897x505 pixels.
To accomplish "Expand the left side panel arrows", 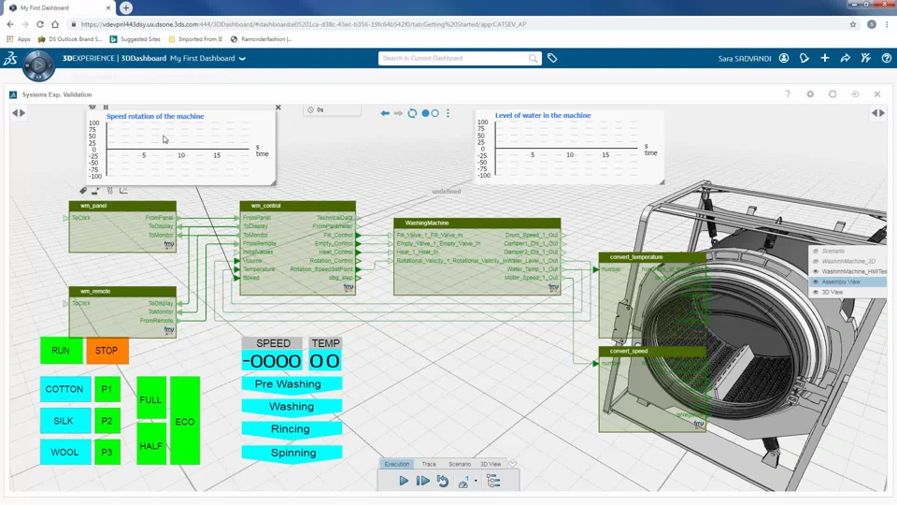I will click(19, 113).
